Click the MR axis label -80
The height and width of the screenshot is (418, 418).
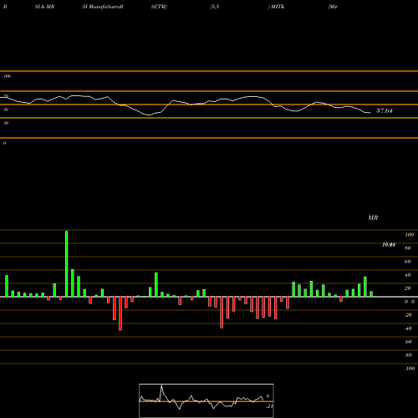point(408,355)
